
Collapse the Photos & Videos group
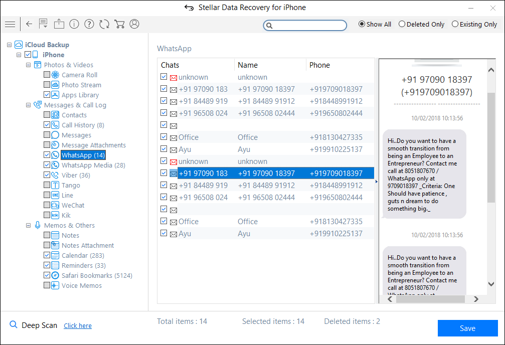[29, 65]
